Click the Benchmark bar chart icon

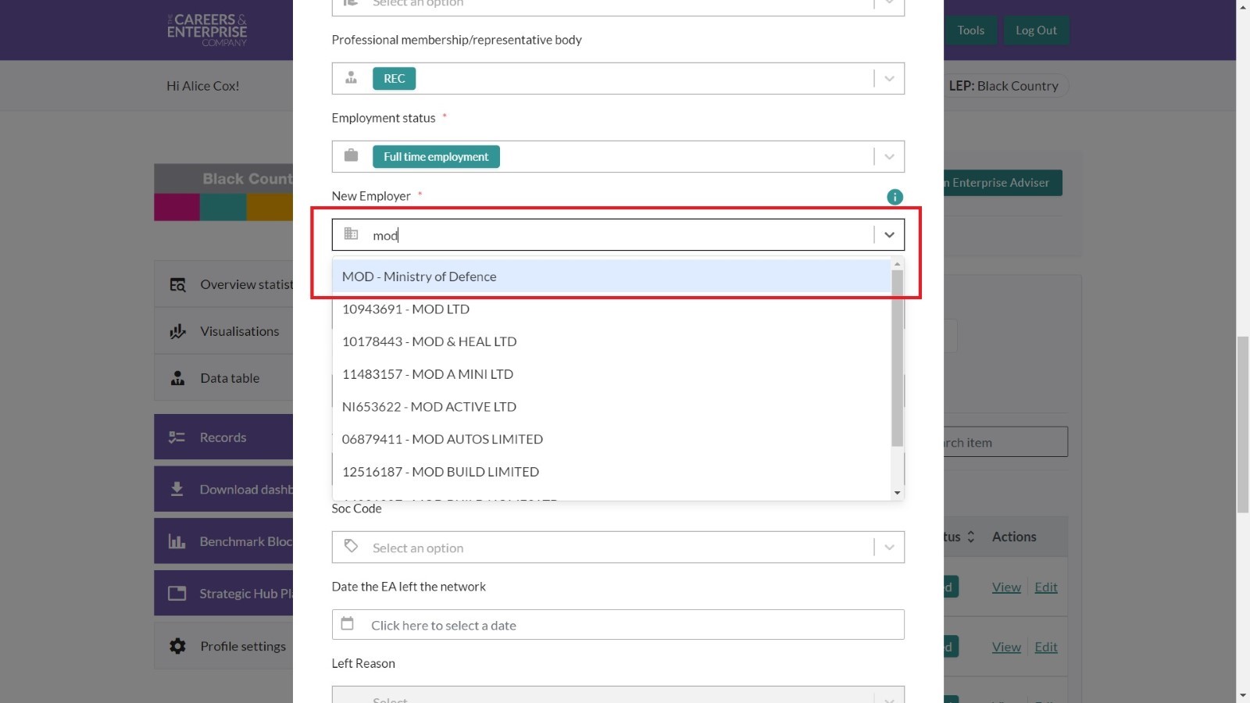coord(177,541)
